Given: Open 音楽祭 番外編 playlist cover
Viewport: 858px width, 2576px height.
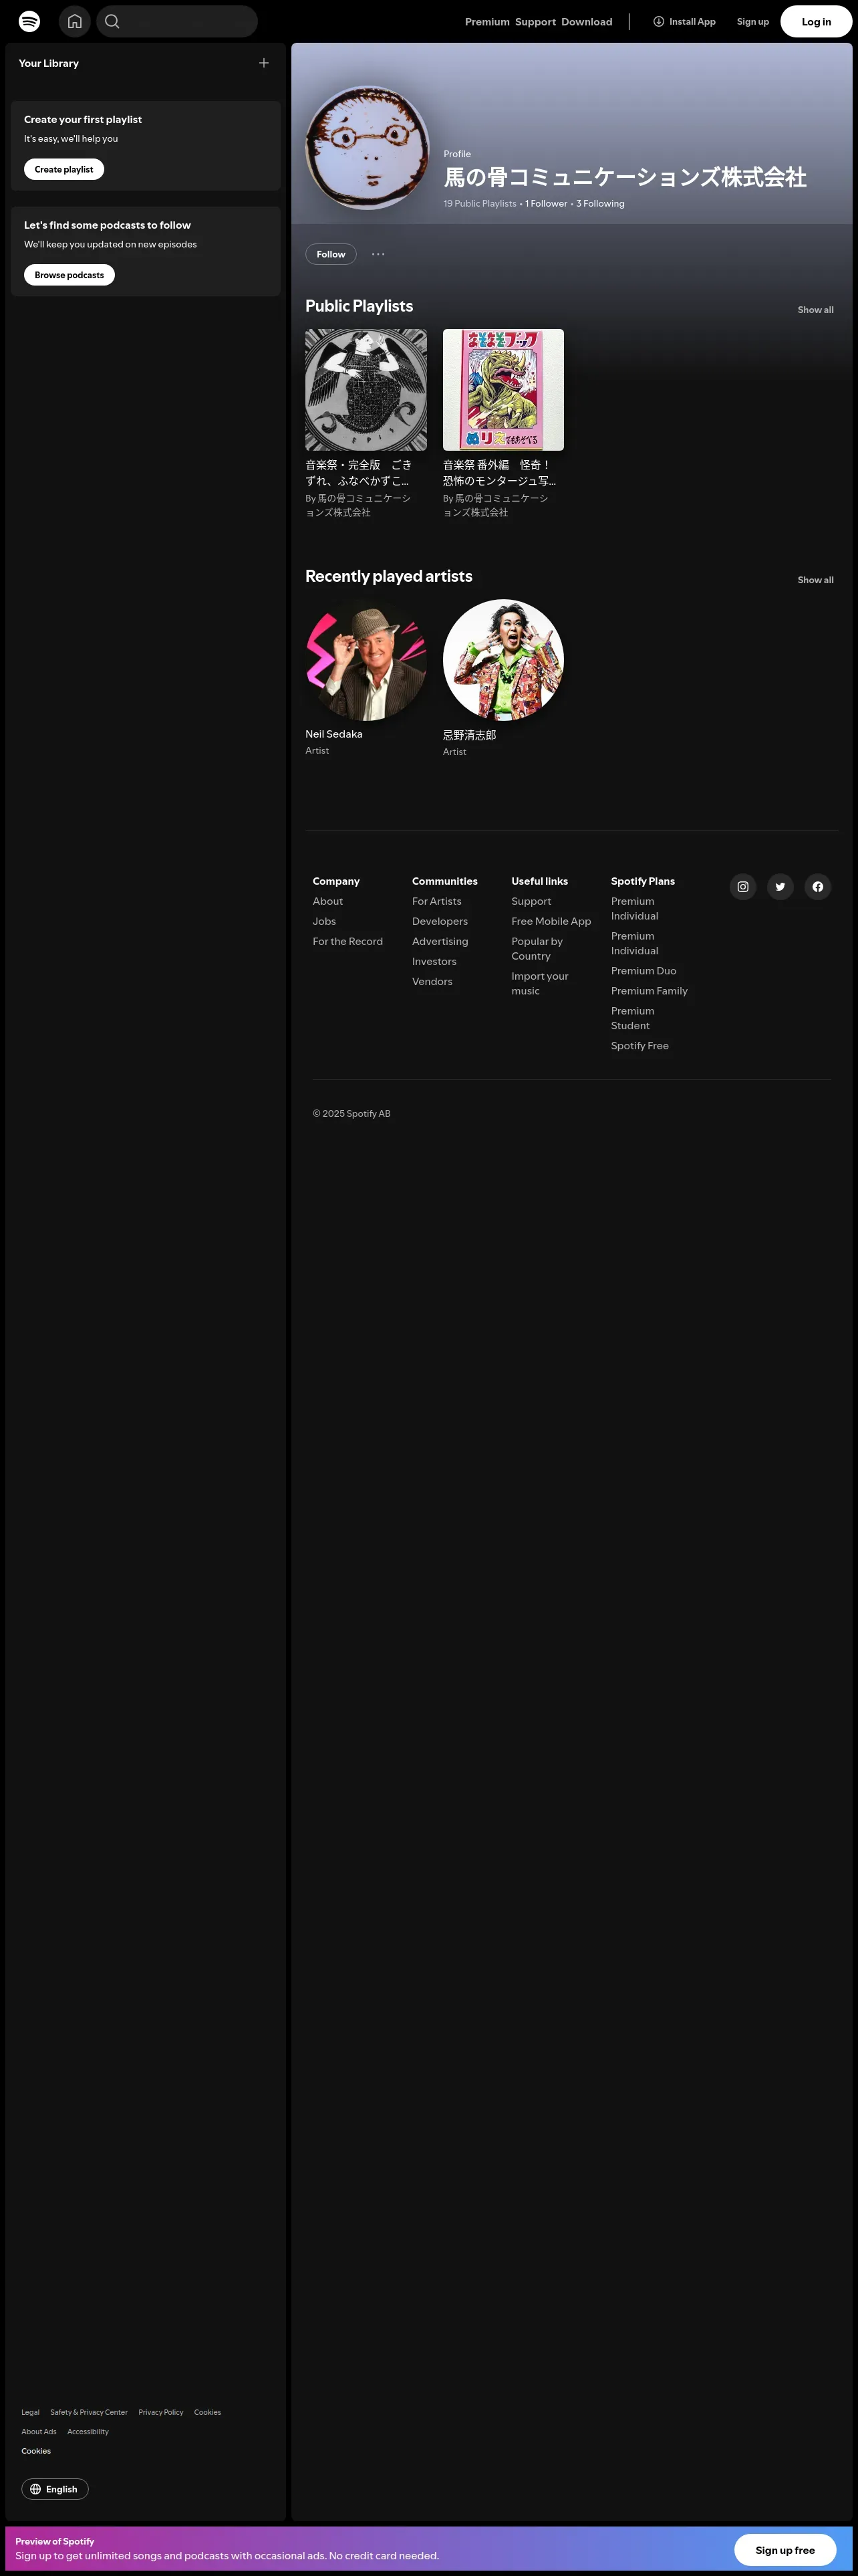Looking at the screenshot, I should (x=503, y=390).
